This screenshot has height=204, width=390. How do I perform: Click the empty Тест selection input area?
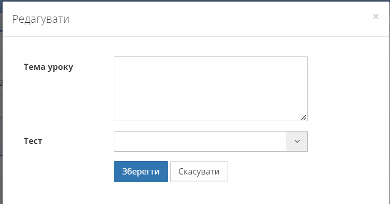[x=200, y=141]
